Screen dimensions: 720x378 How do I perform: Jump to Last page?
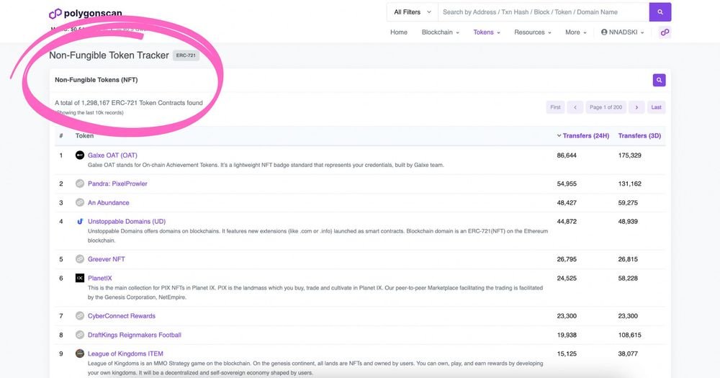[x=656, y=107]
